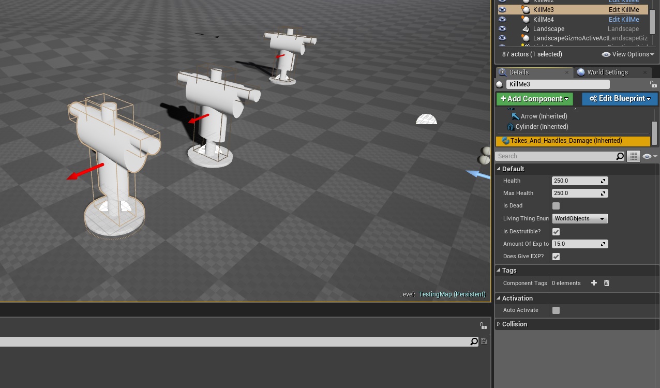Open the Edit Blueprint dropdown
Screen dimensions: 660x388
click(620, 99)
